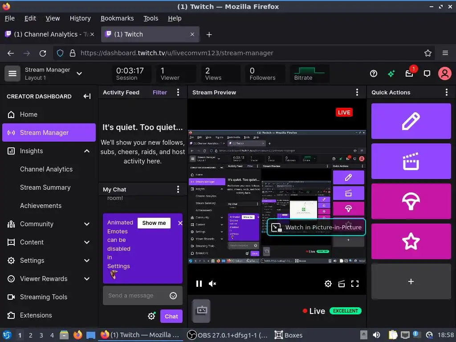Reload the current page
The width and height of the screenshot is (456, 342).
pos(43,53)
